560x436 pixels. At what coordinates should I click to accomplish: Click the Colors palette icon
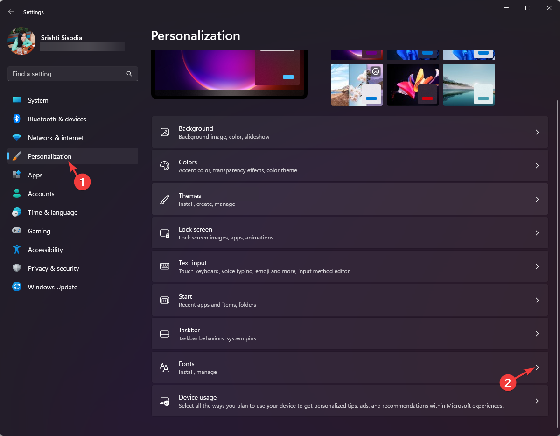coord(165,166)
